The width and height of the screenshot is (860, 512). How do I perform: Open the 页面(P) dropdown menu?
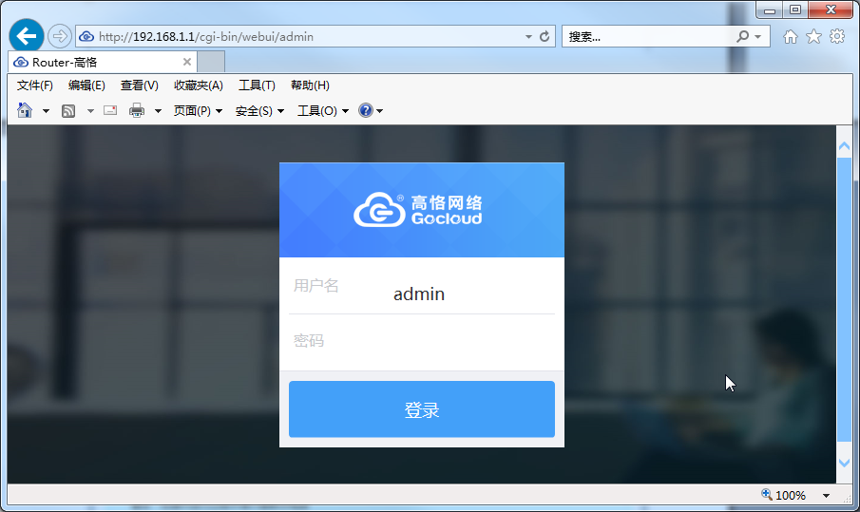(x=198, y=111)
